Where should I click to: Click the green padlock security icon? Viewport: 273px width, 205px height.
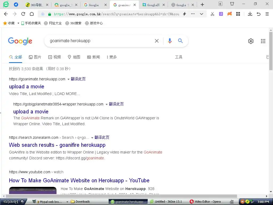49,14
